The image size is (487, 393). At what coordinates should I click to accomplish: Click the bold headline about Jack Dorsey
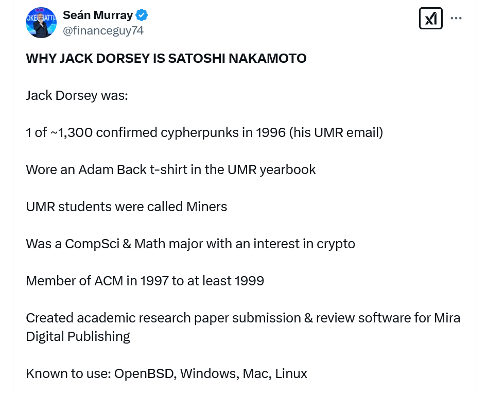click(166, 59)
